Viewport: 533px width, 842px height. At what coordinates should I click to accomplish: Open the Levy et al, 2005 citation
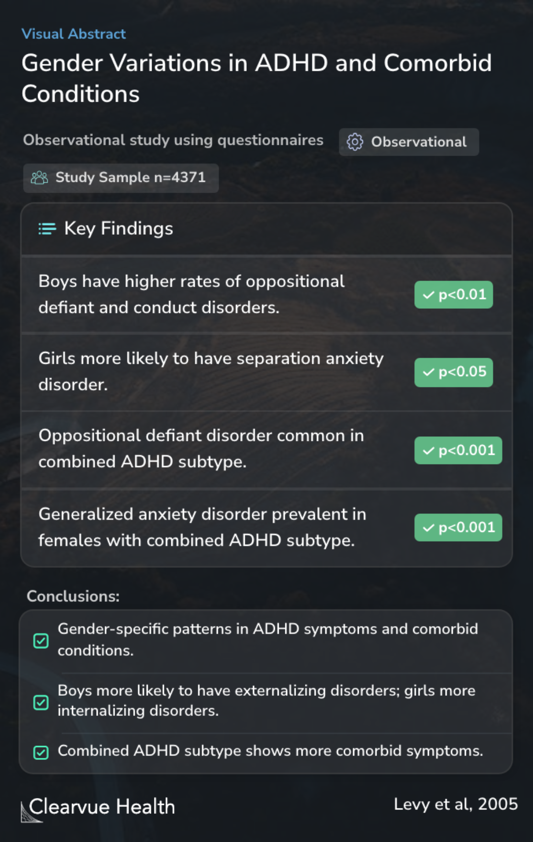tap(456, 804)
